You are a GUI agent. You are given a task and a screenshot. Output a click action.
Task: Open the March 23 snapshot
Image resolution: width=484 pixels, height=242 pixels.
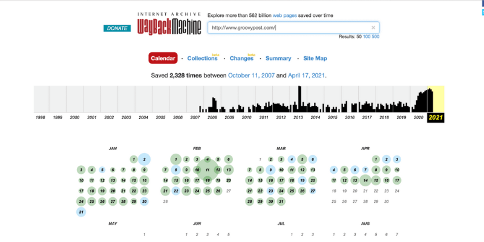[x=270, y=191]
